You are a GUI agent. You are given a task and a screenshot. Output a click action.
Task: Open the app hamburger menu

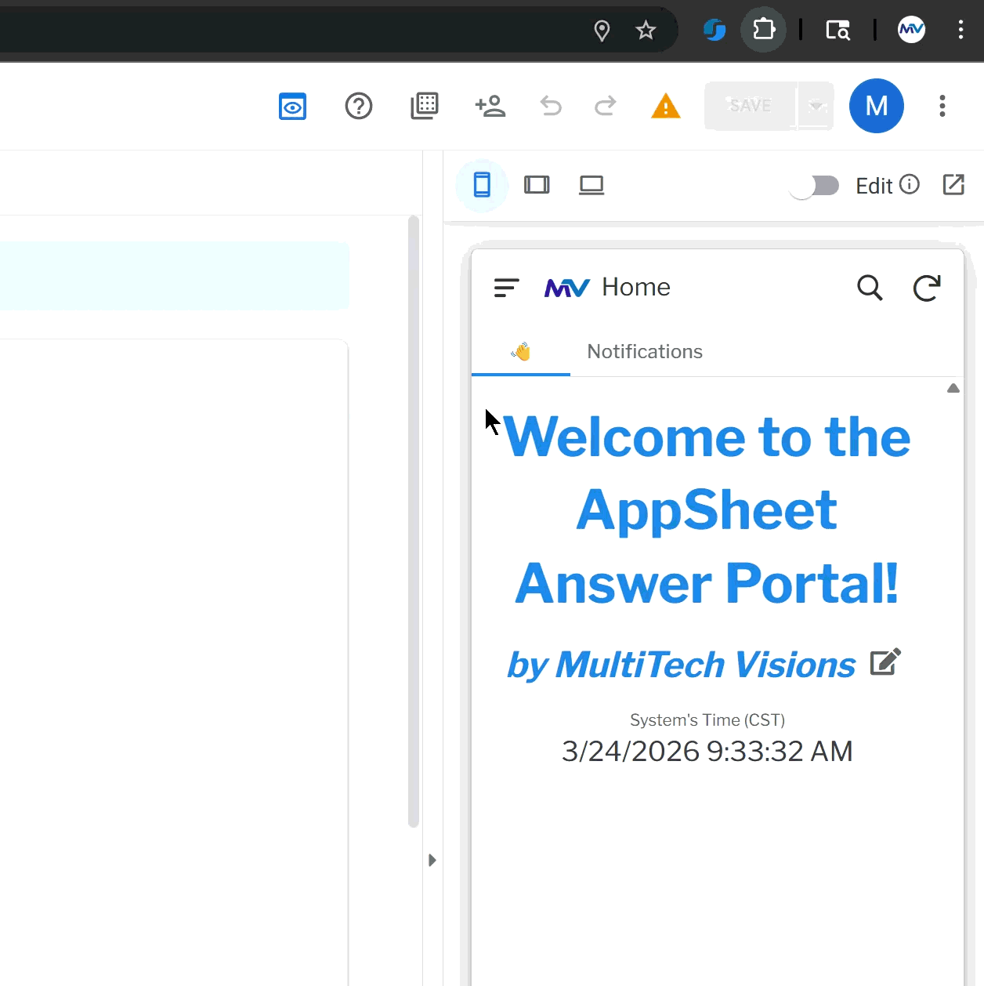pos(507,288)
